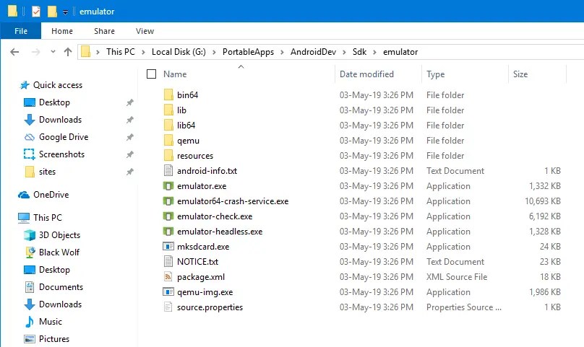Open Documents under This PC
Viewport: 584px width, 347px height.
coord(53,286)
